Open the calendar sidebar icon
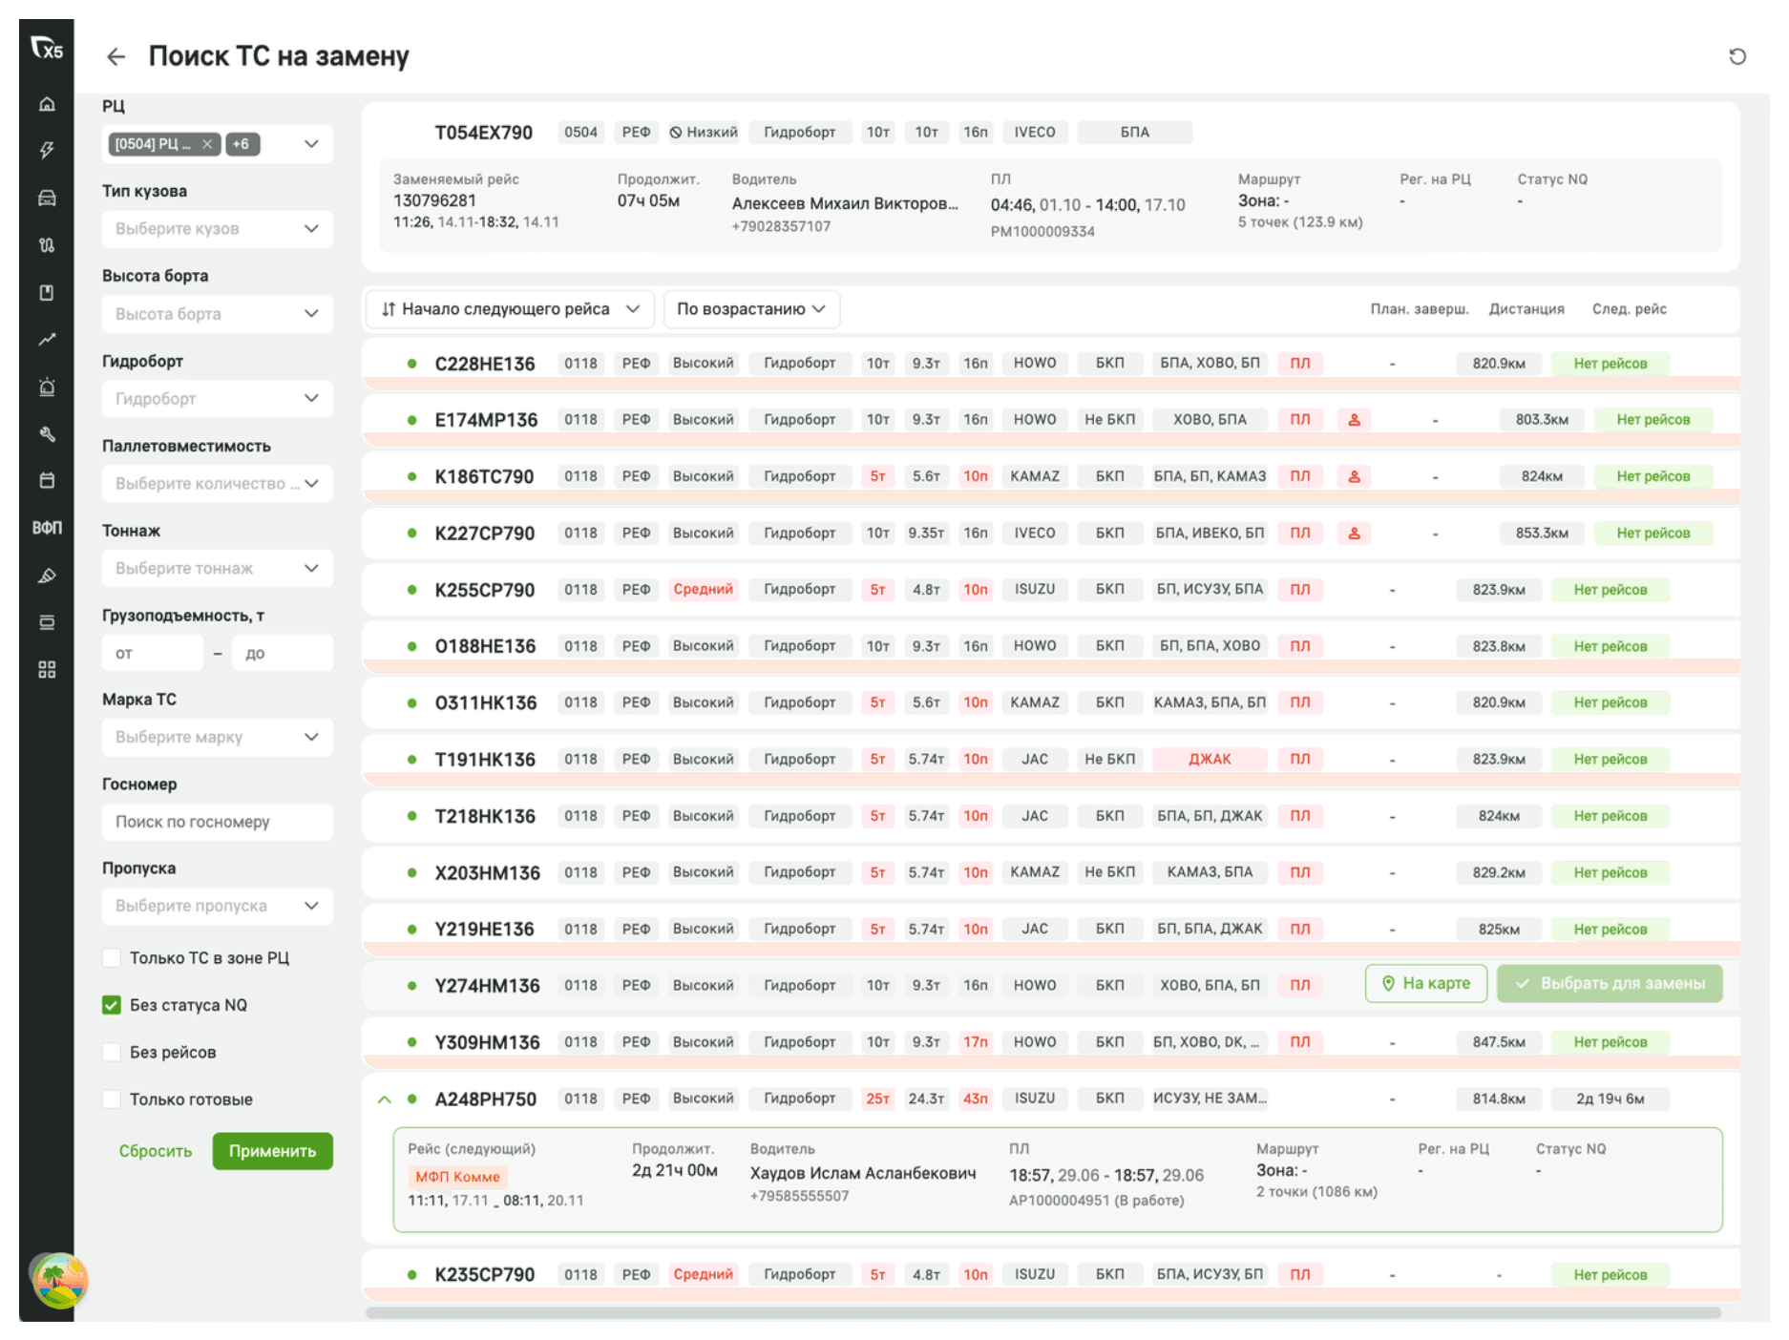The image size is (1789, 1340). tap(47, 481)
